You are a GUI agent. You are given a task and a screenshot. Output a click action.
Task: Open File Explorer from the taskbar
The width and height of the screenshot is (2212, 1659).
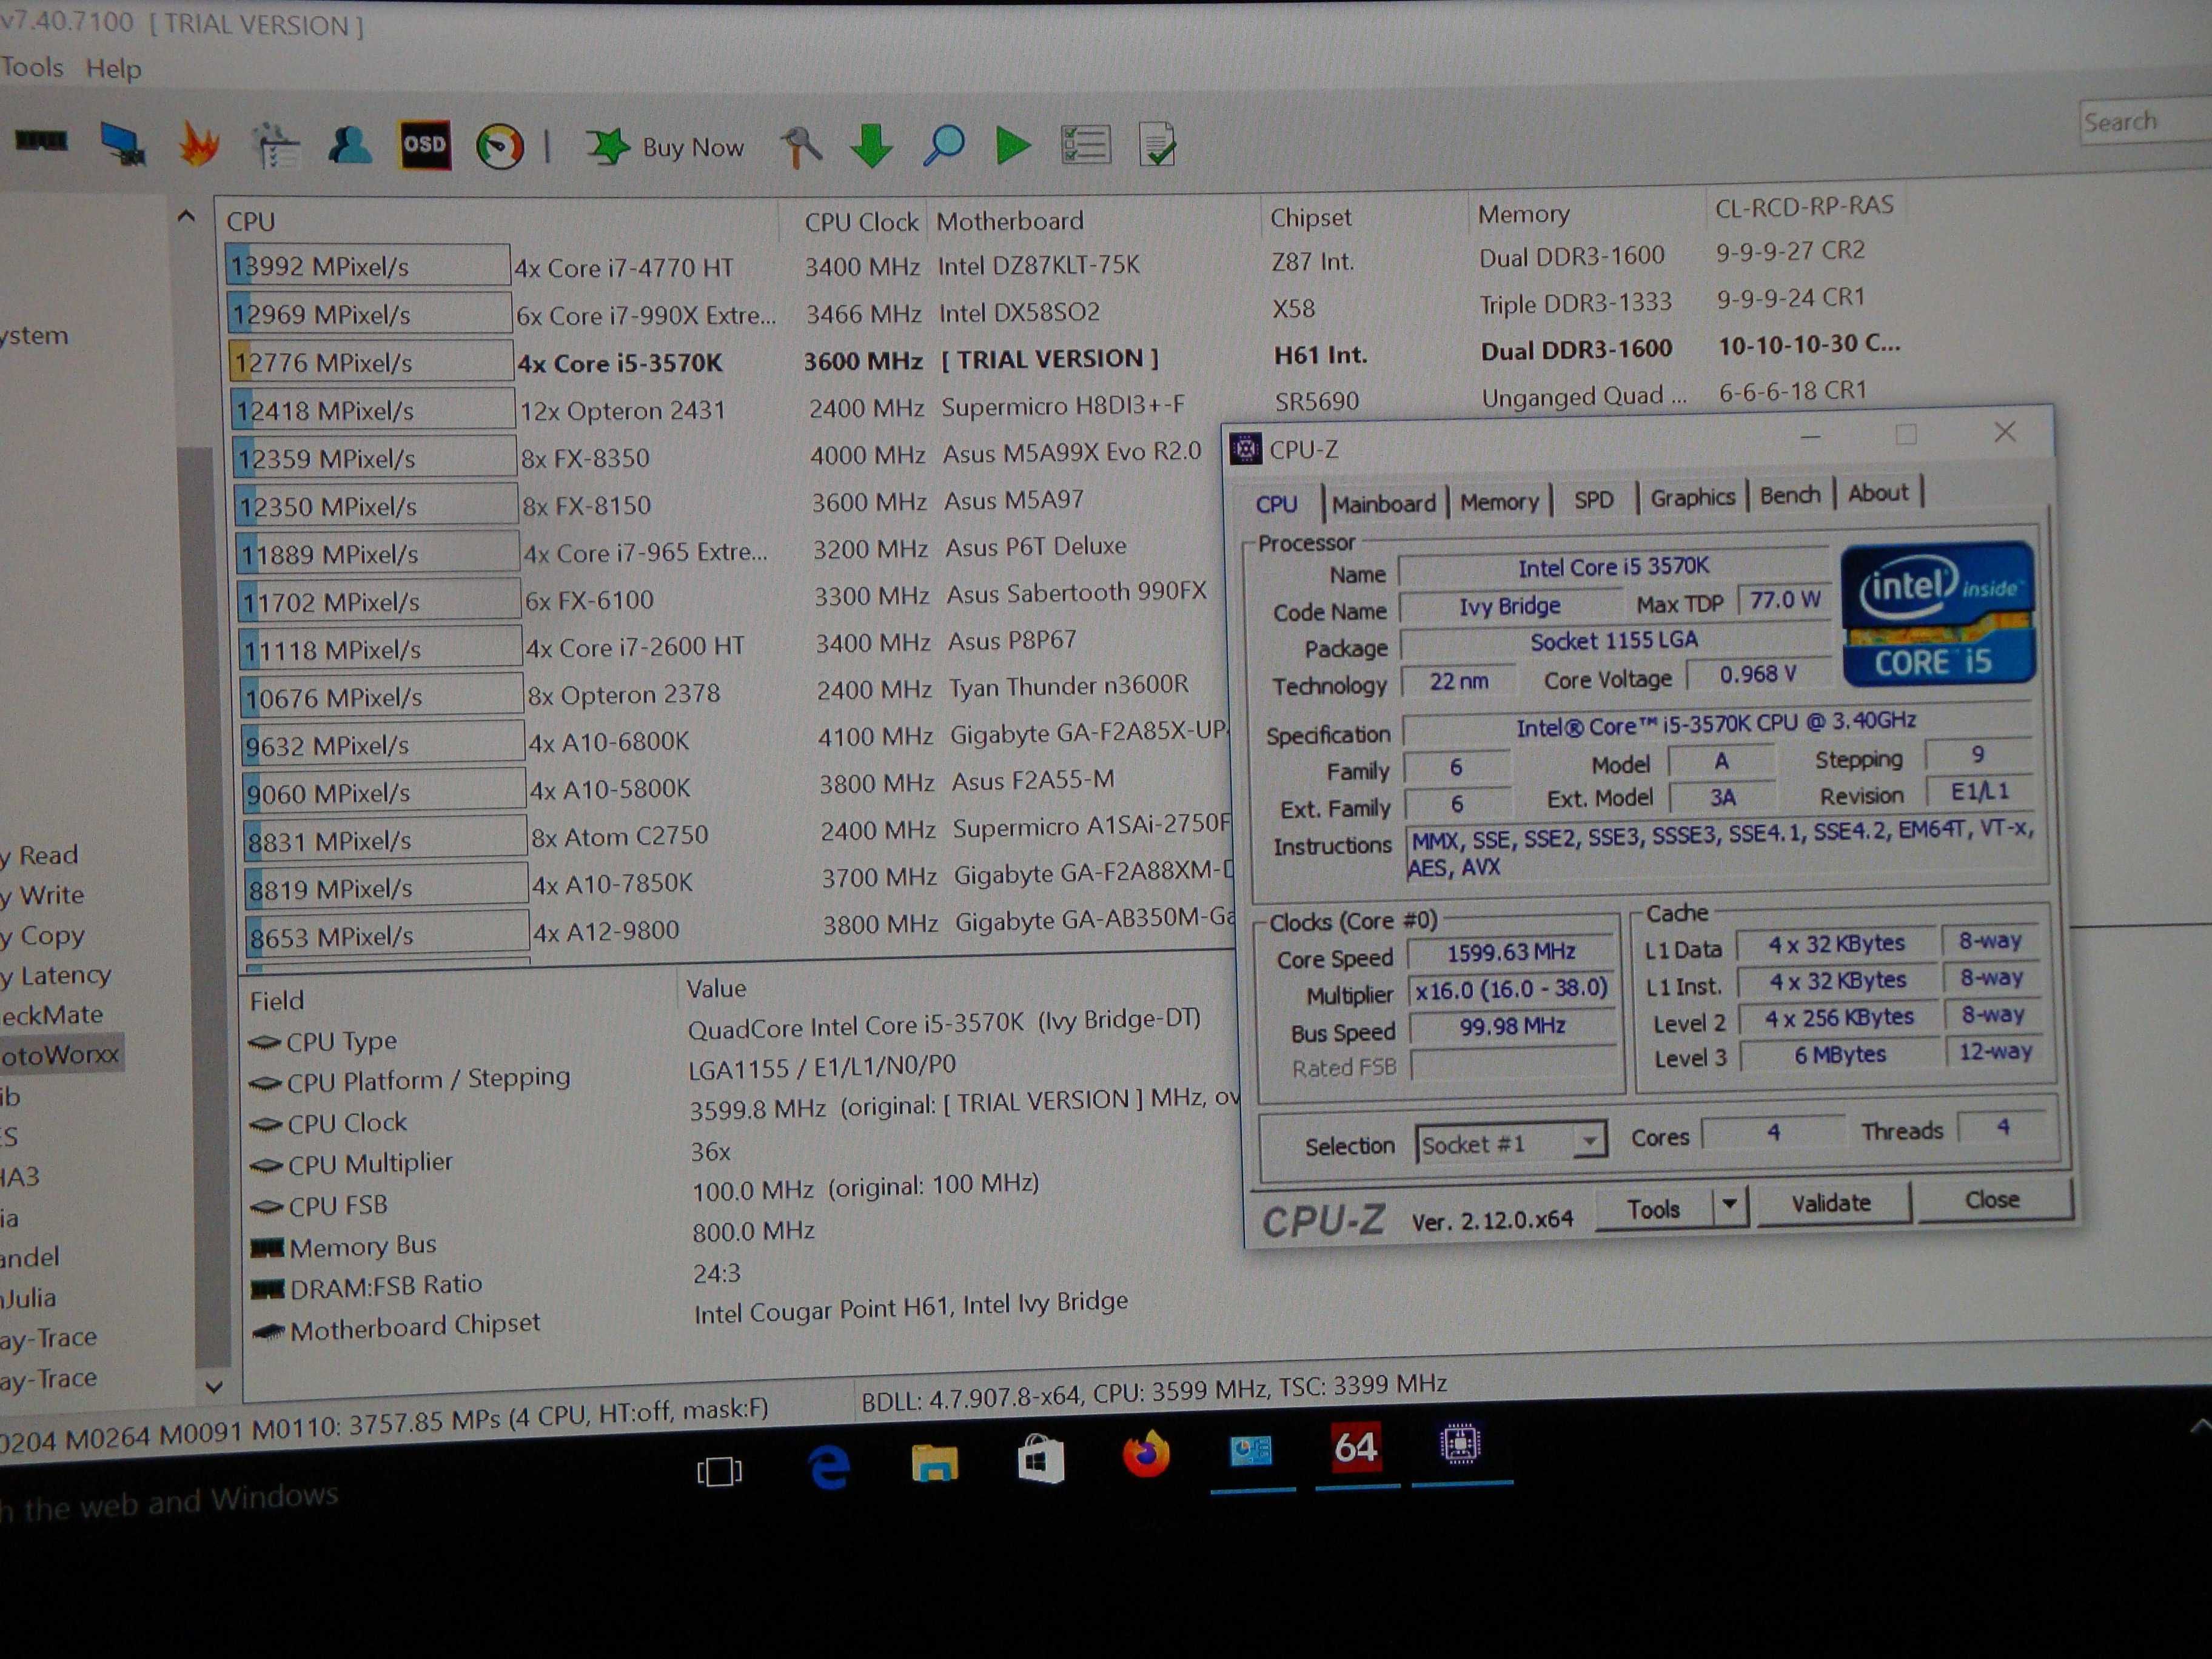[934, 1463]
